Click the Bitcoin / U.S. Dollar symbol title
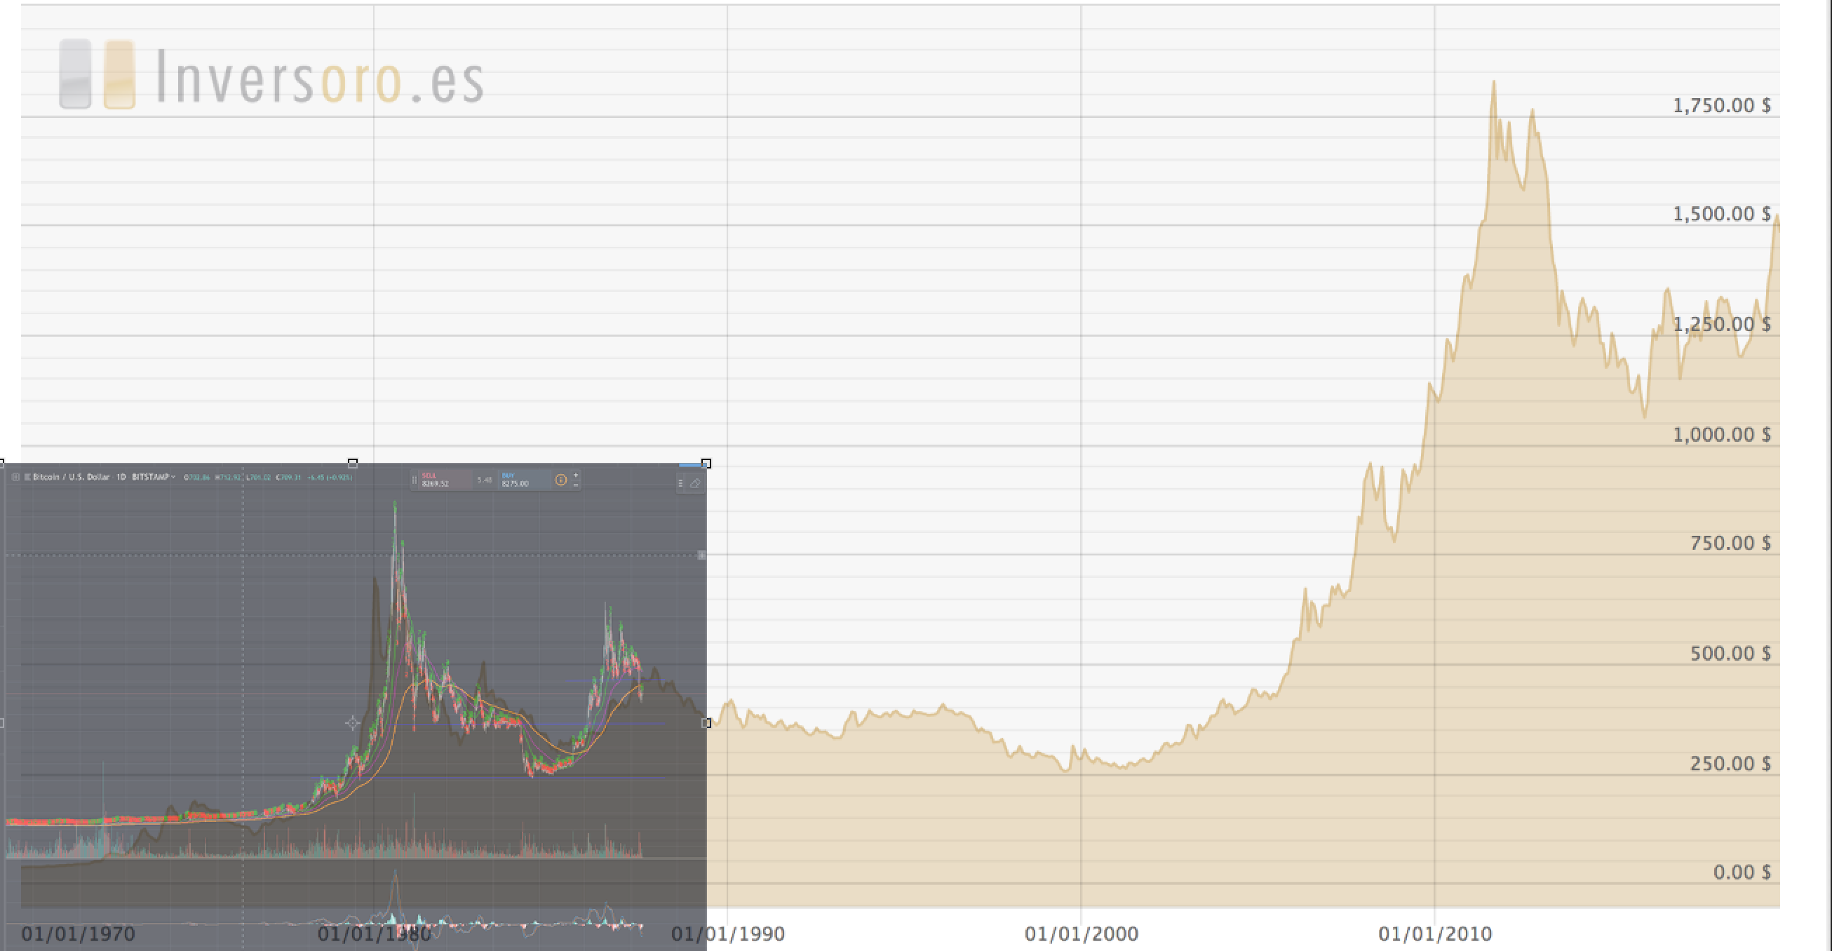This screenshot has width=1832, height=951. pyautogui.click(x=71, y=478)
